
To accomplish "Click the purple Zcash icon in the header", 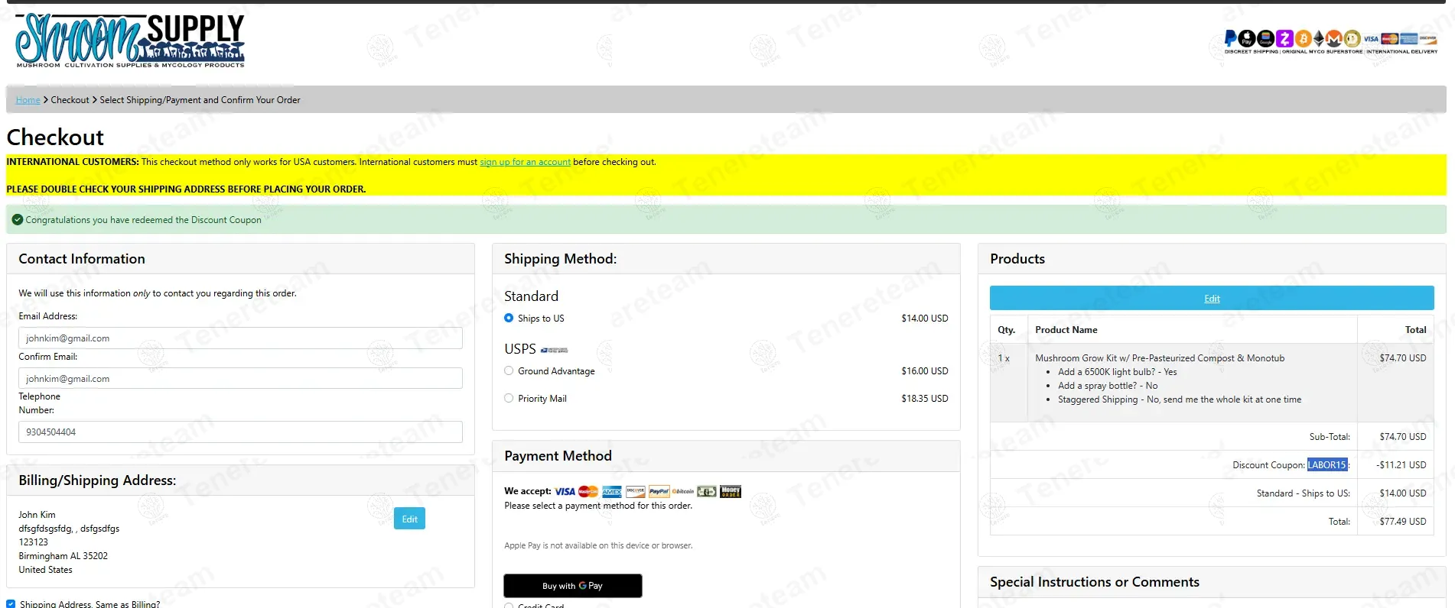I will pos(1284,39).
